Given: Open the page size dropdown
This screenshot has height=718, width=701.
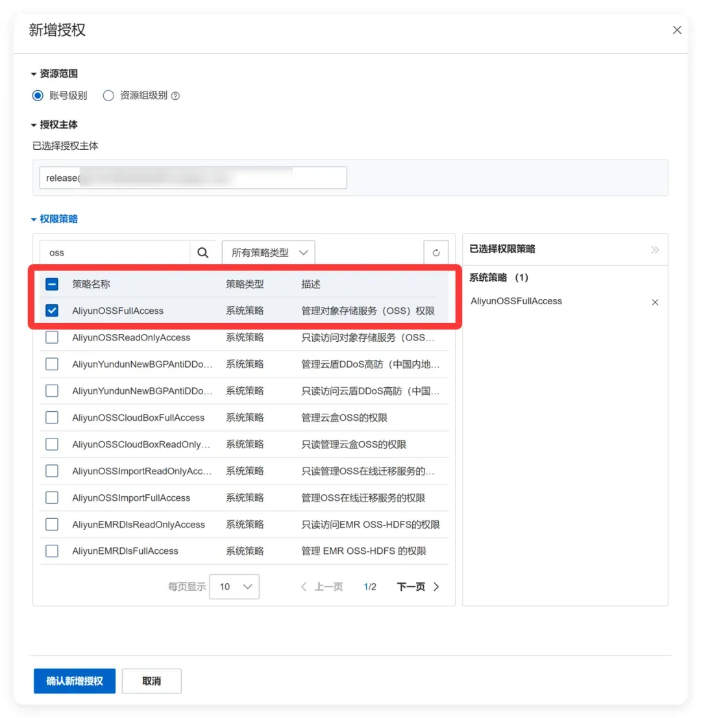Looking at the screenshot, I should point(234,586).
